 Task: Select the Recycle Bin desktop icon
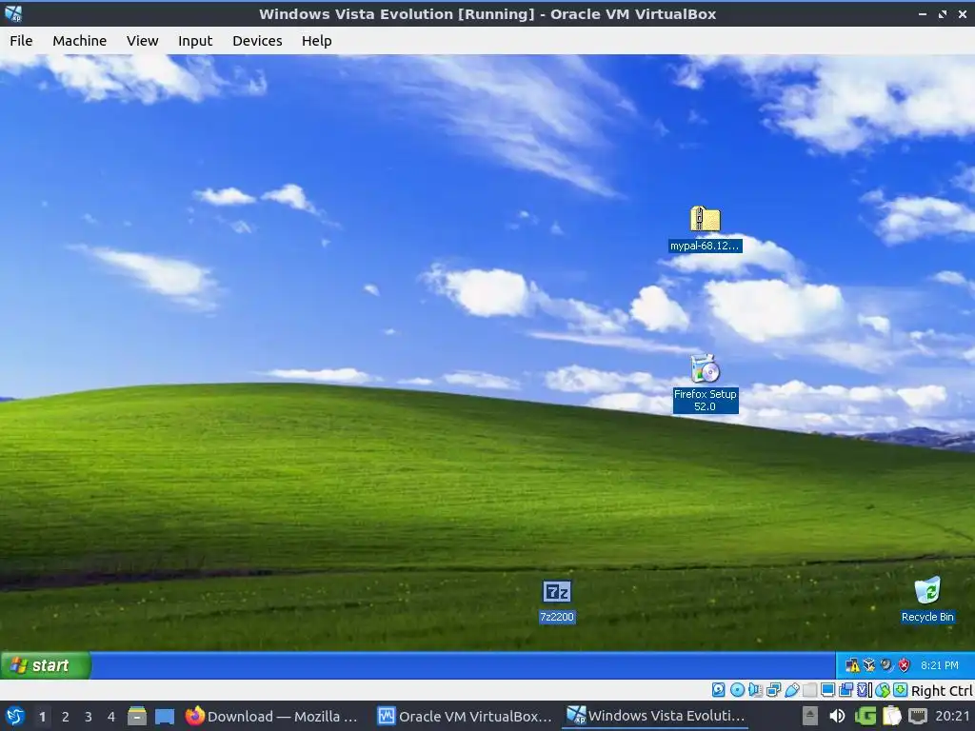click(927, 600)
